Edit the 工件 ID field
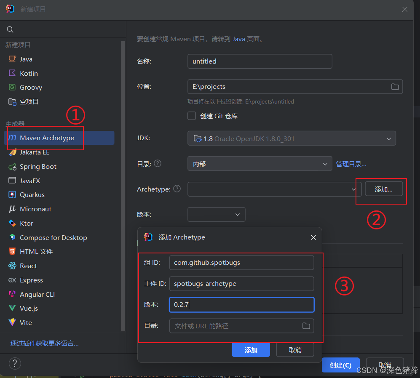Screen dimensions: 420x378 point(242,284)
